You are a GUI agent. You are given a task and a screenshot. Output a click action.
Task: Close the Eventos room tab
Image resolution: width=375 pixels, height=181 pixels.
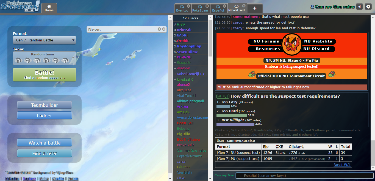click(x=188, y=6)
